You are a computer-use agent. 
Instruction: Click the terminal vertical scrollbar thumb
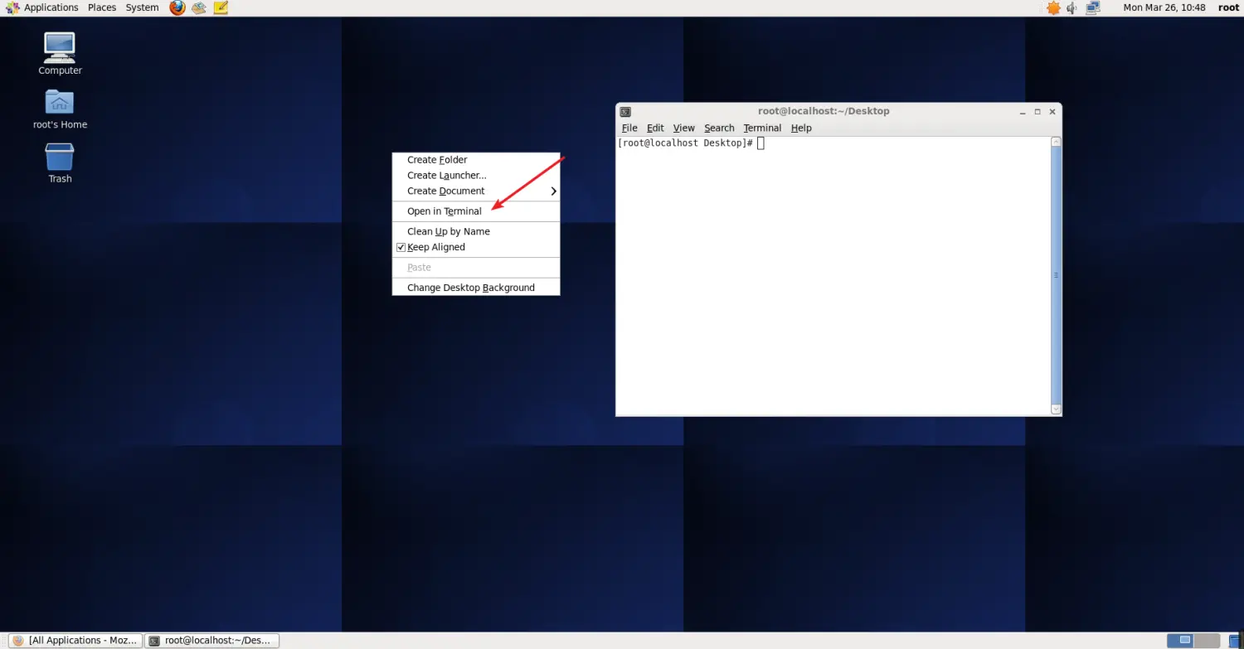point(1056,275)
